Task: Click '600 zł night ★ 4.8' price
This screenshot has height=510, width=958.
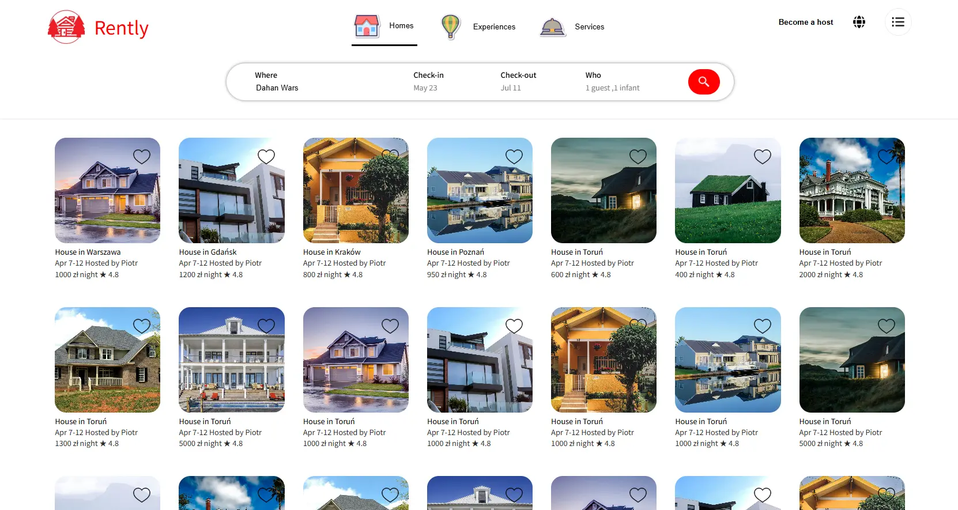Action: [580, 275]
